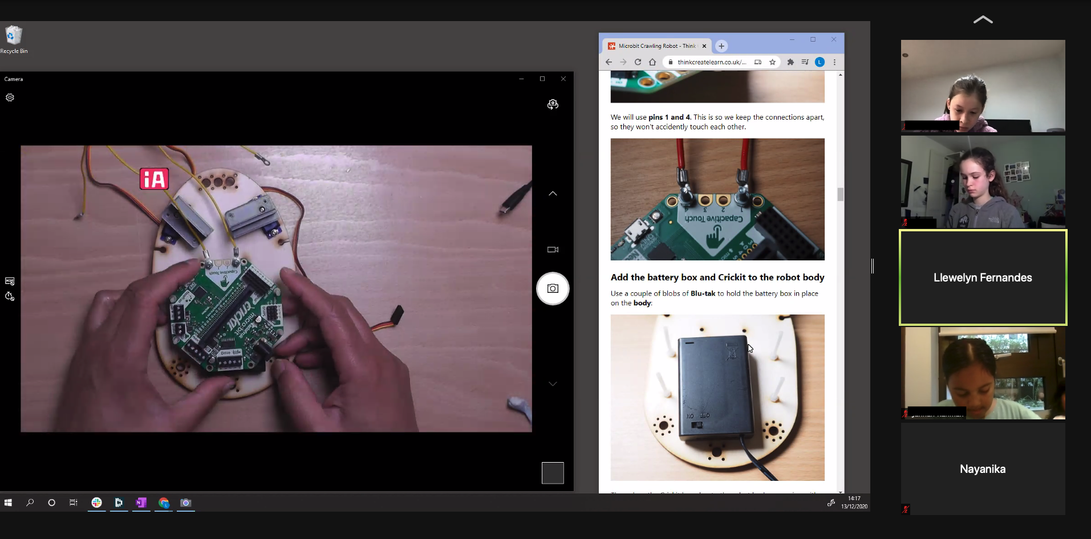This screenshot has height=539, width=1091.
Task: Open OneNote from the taskbar
Action: tap(141, 503)
